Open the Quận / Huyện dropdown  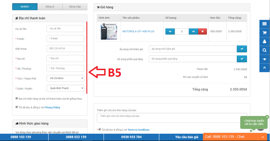(65, 88)
